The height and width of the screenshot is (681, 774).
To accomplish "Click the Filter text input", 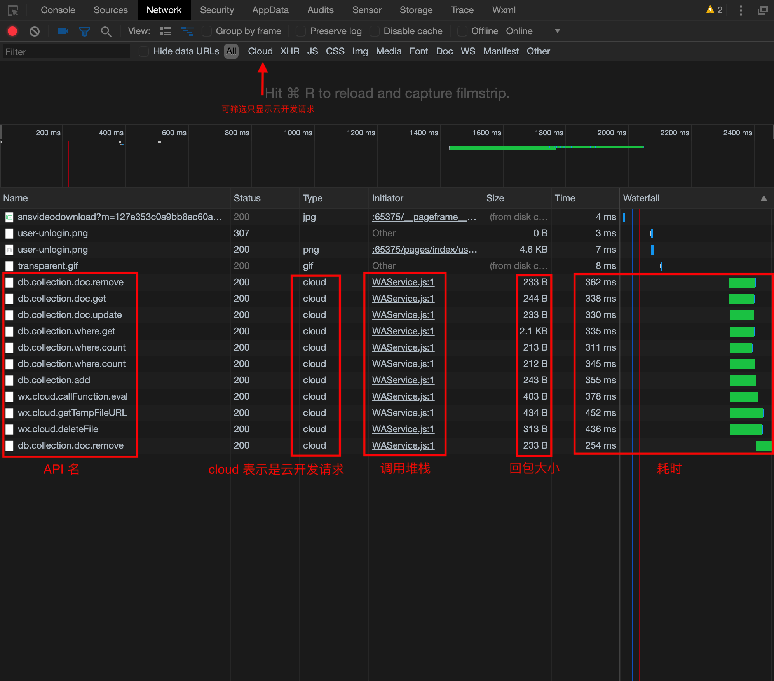I will (x=66, y=52).
